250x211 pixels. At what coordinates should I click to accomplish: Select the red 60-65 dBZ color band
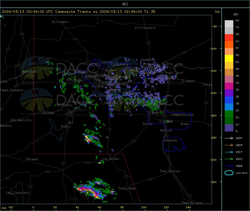click(229, 37)
